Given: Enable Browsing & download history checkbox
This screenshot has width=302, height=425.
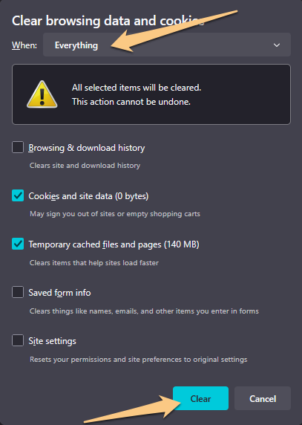Looking at the screenshot, I should 18,147.
